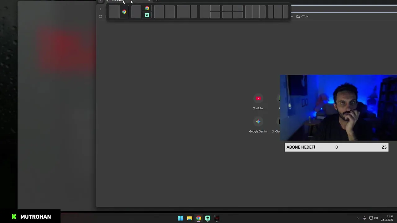Go back with the browser back arrow

point(101,9)
